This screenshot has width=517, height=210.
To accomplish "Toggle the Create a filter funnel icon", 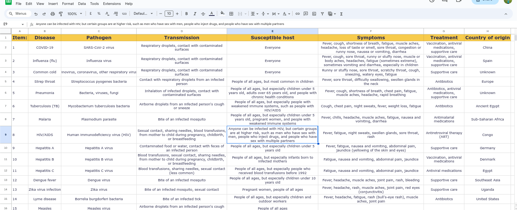I will (322, 14).
